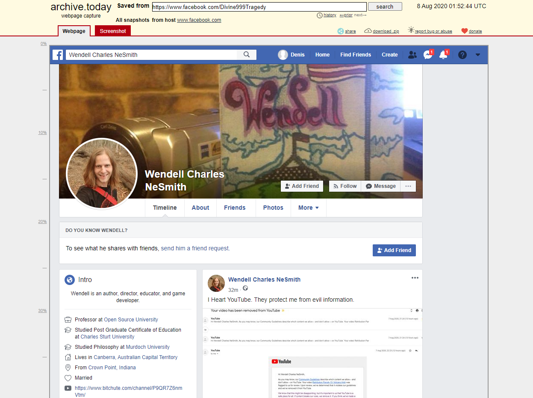Focus the archive saved-from URL field
Screen dimensions: 533x398
click(259, 7)
